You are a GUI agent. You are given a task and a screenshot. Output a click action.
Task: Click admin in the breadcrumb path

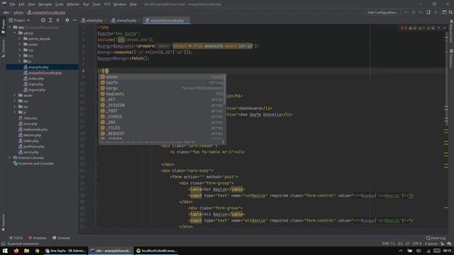click(18, 13)
